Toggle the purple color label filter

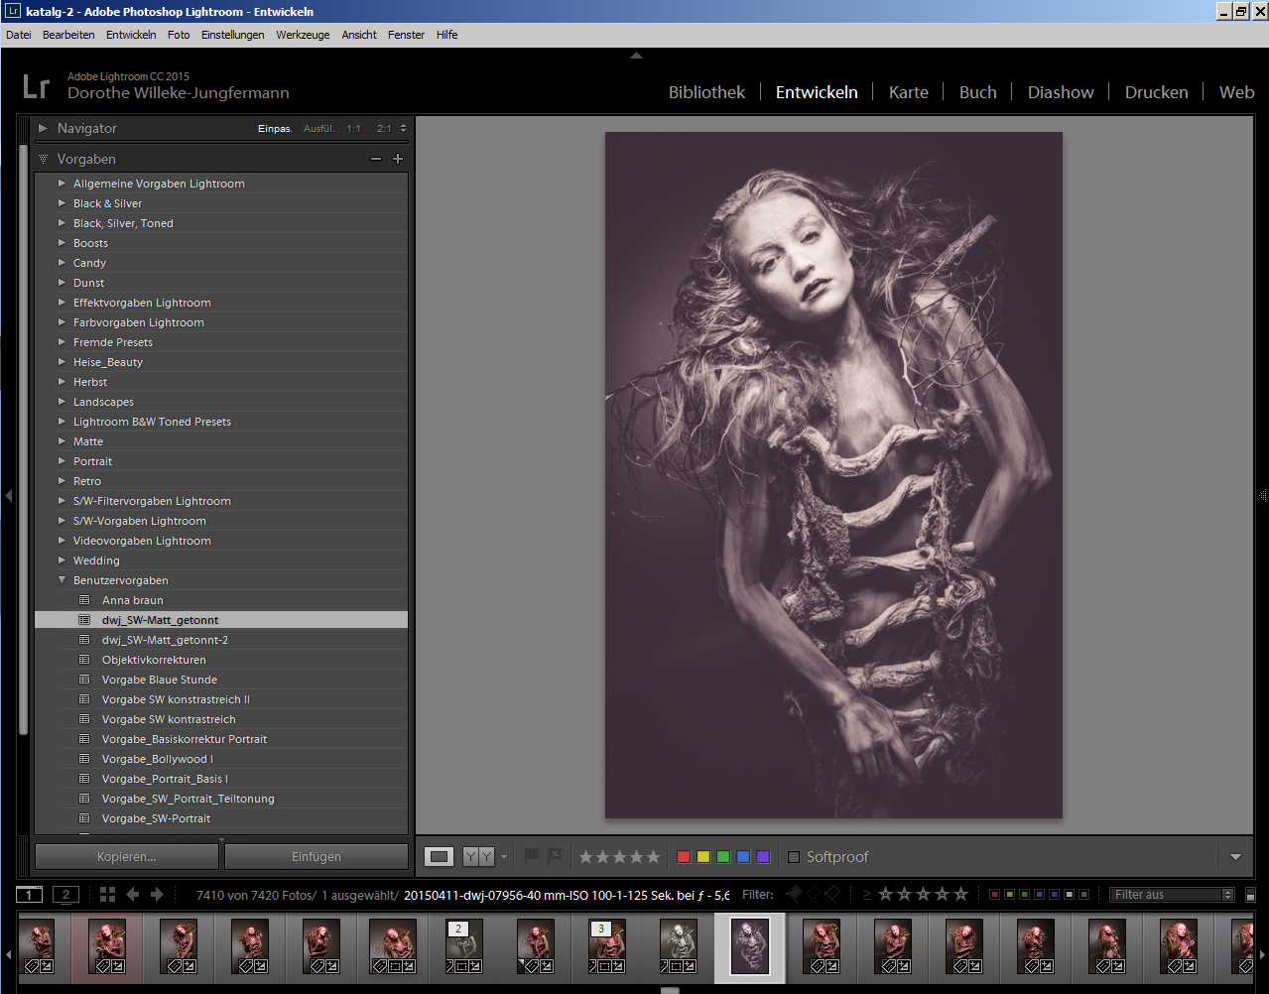[1054, 894]
